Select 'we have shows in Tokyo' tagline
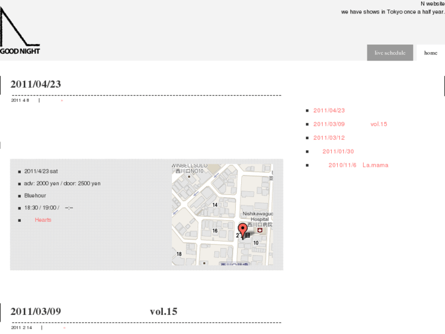 point(392,12)
